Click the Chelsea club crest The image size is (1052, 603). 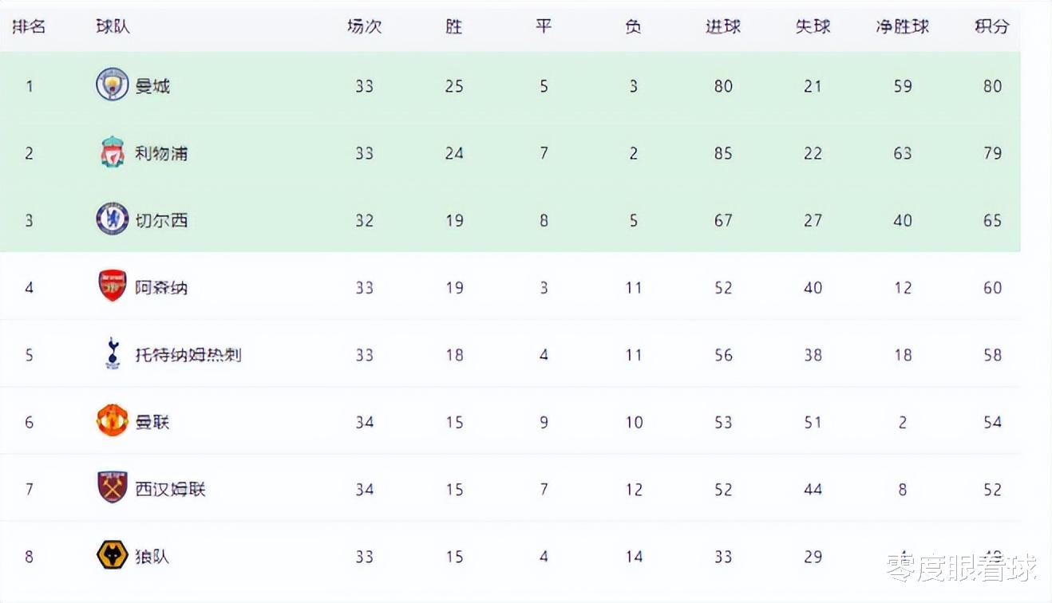point(113,219)
